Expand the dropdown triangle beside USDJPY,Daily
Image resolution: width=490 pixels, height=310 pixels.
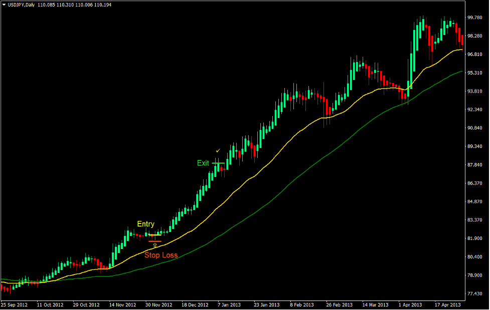5,4
